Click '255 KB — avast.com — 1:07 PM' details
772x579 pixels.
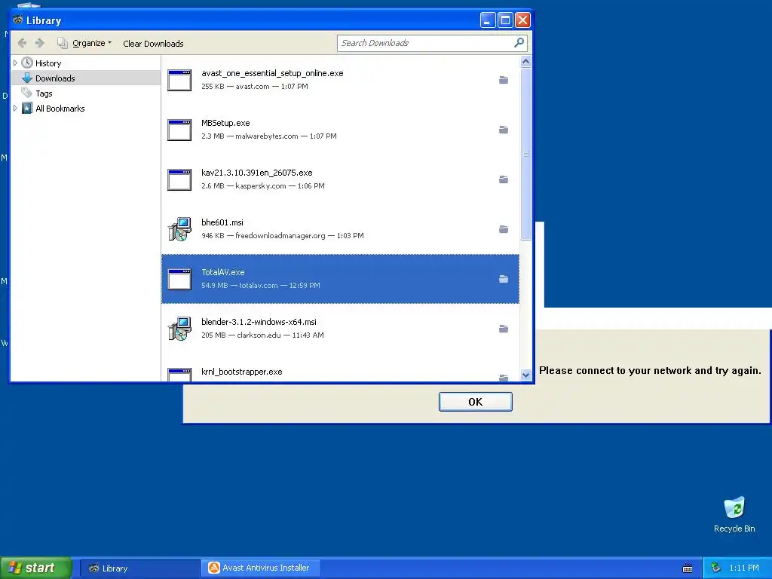pyautogui.click(x=255, y=87)
